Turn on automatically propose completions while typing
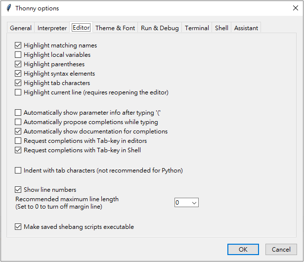 pyautogui.click(x=18, y=122)
